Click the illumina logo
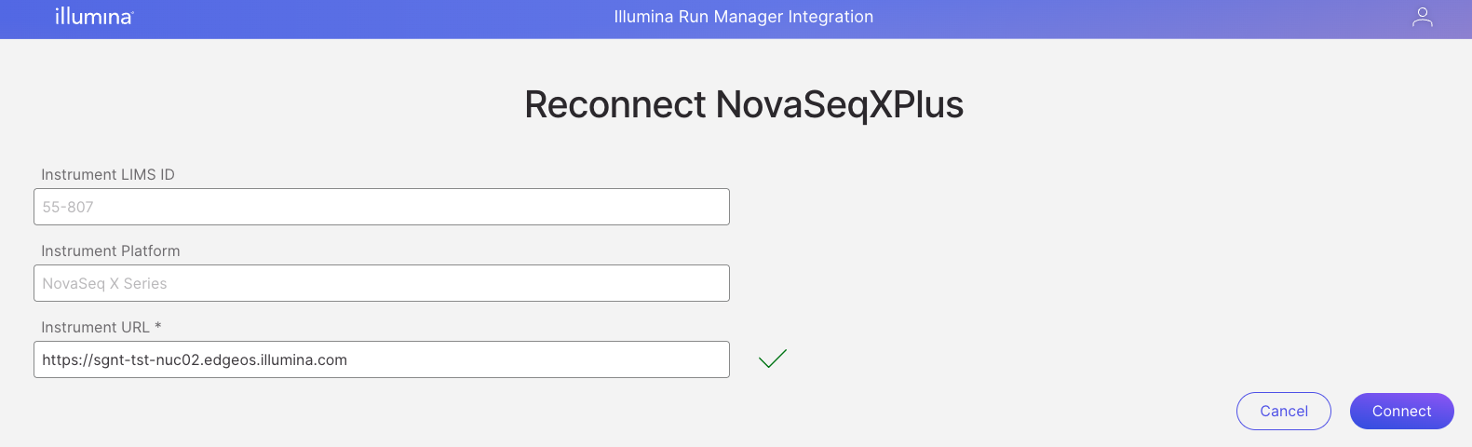 coord(94,16)
